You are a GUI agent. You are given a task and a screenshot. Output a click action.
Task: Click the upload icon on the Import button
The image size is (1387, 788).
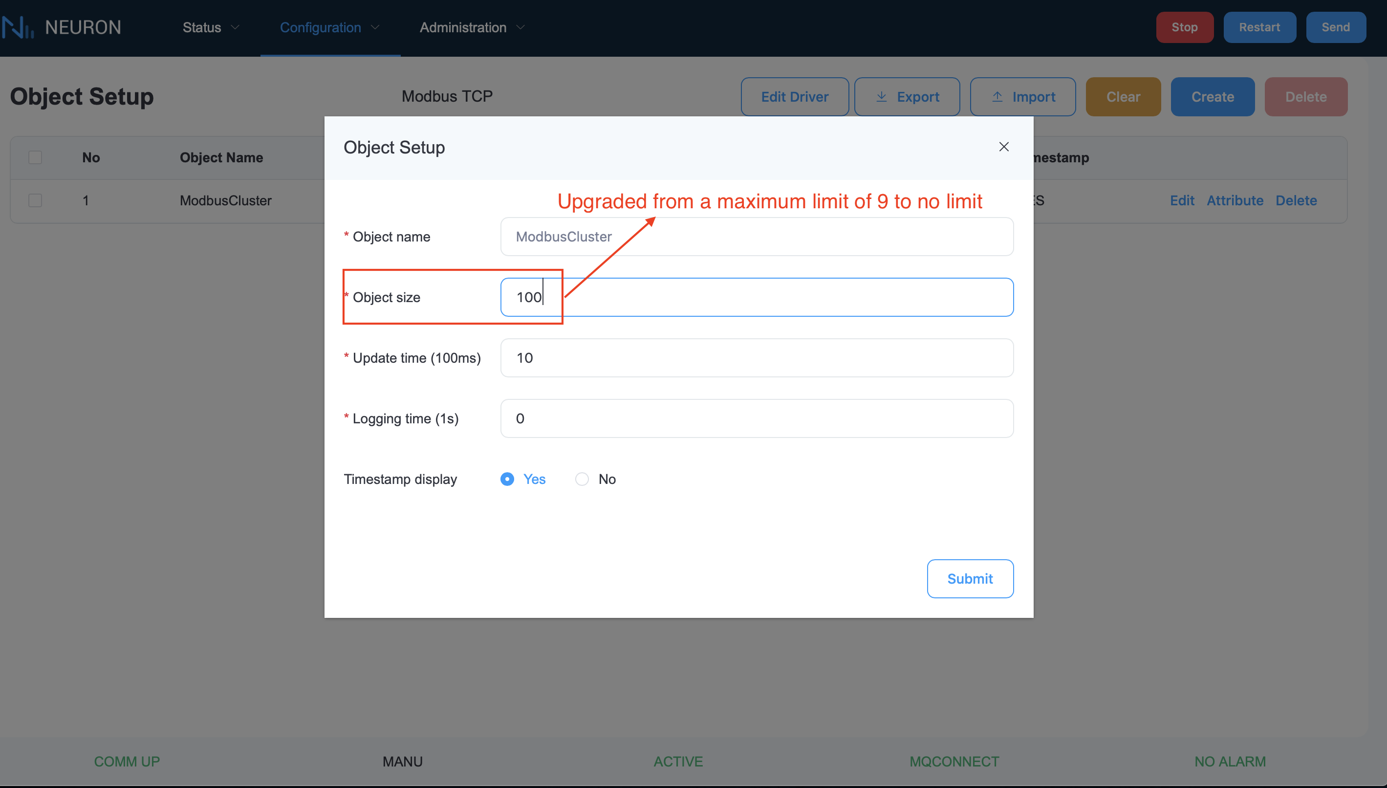click(997, 97)
